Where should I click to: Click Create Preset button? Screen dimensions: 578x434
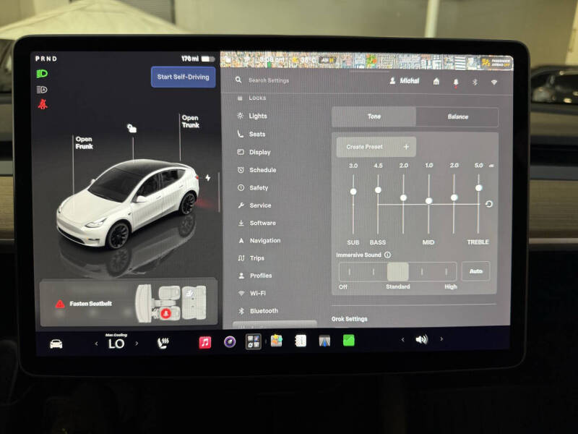point(376,147)
